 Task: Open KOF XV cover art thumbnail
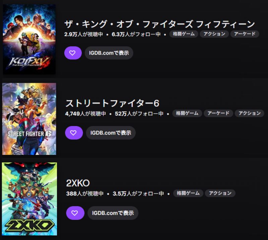coord(29,39)
